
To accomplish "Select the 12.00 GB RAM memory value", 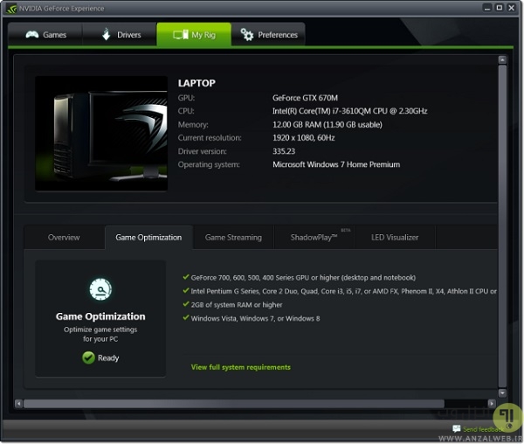I will pyautogui.click(x=327, y=125).
